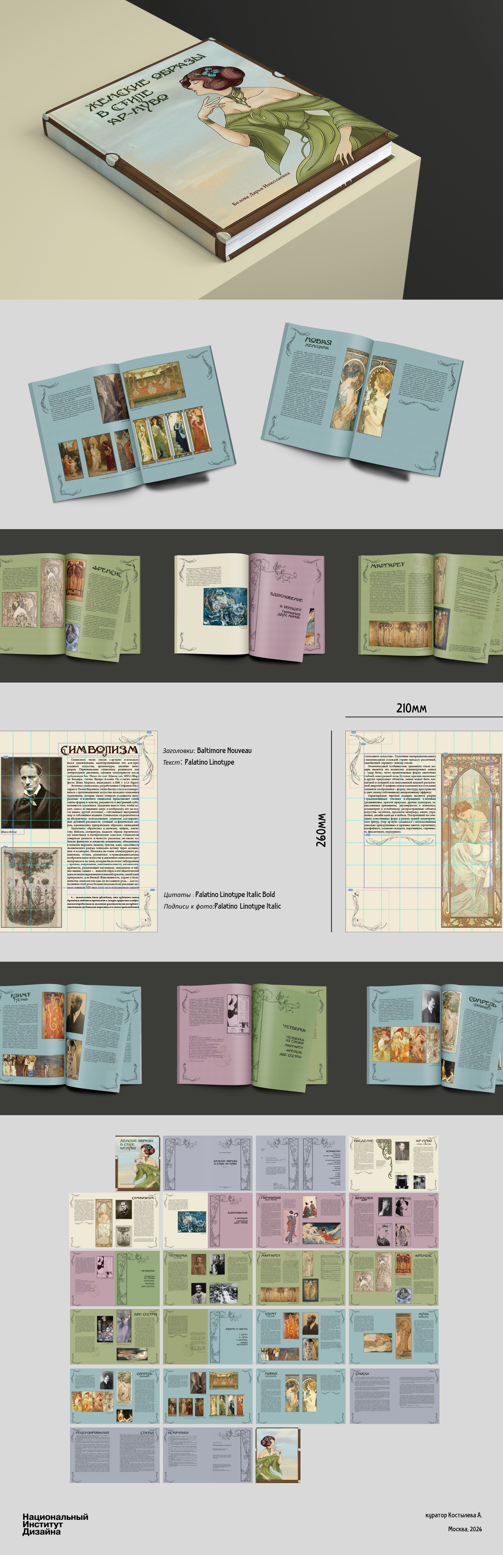The height and width of the screenshot is (1555, 503).
Task: Click the 260мм height dimension label
Action: pyautogui.click(x=321, y=830)
